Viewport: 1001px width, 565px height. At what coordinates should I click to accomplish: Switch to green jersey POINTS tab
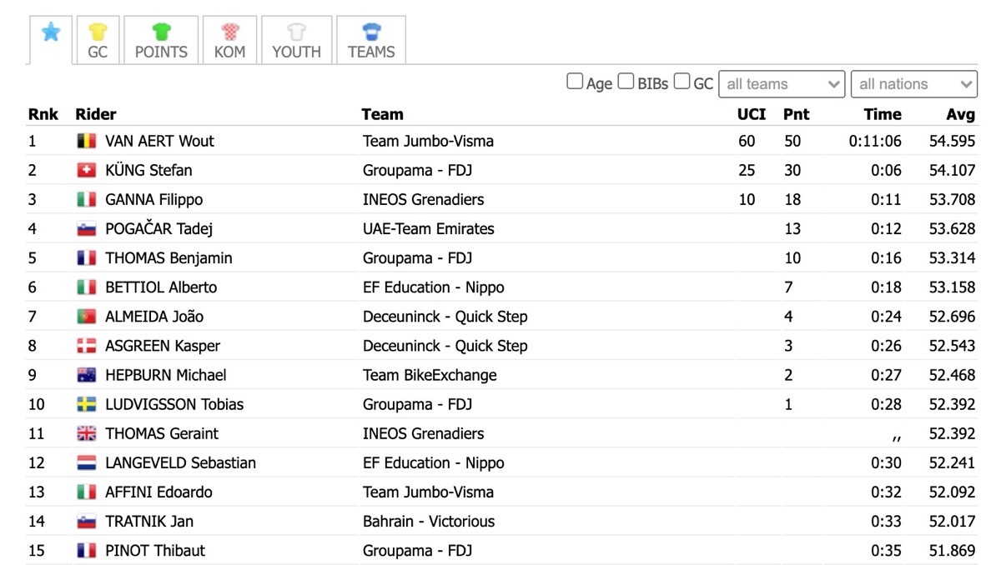coord(161,40)
